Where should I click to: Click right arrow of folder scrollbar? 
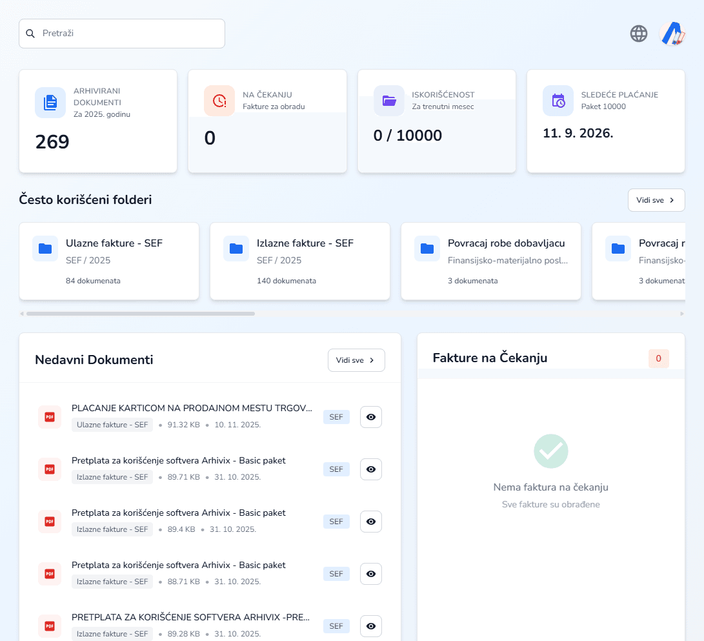[682, 314]
